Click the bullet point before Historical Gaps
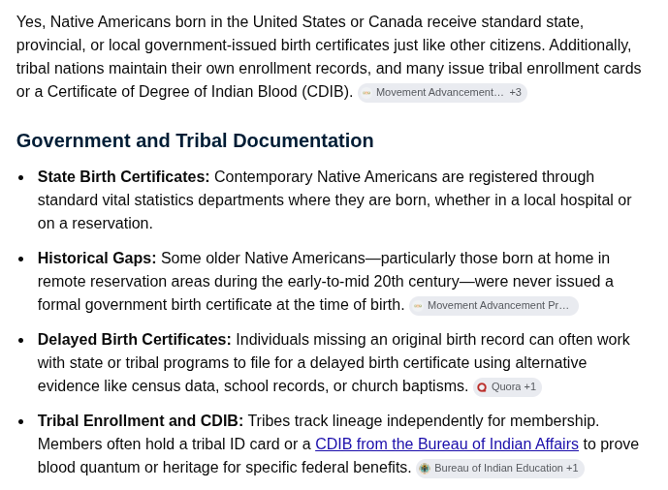This screenshot has width=668, height=490. tap(21, 259)
